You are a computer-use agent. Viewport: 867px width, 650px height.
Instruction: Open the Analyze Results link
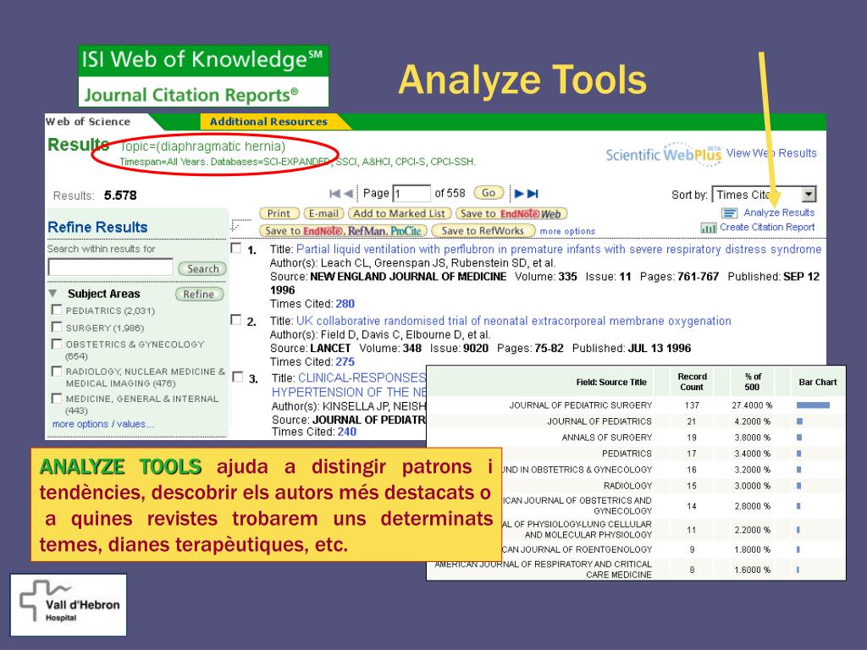click(779, 212)
